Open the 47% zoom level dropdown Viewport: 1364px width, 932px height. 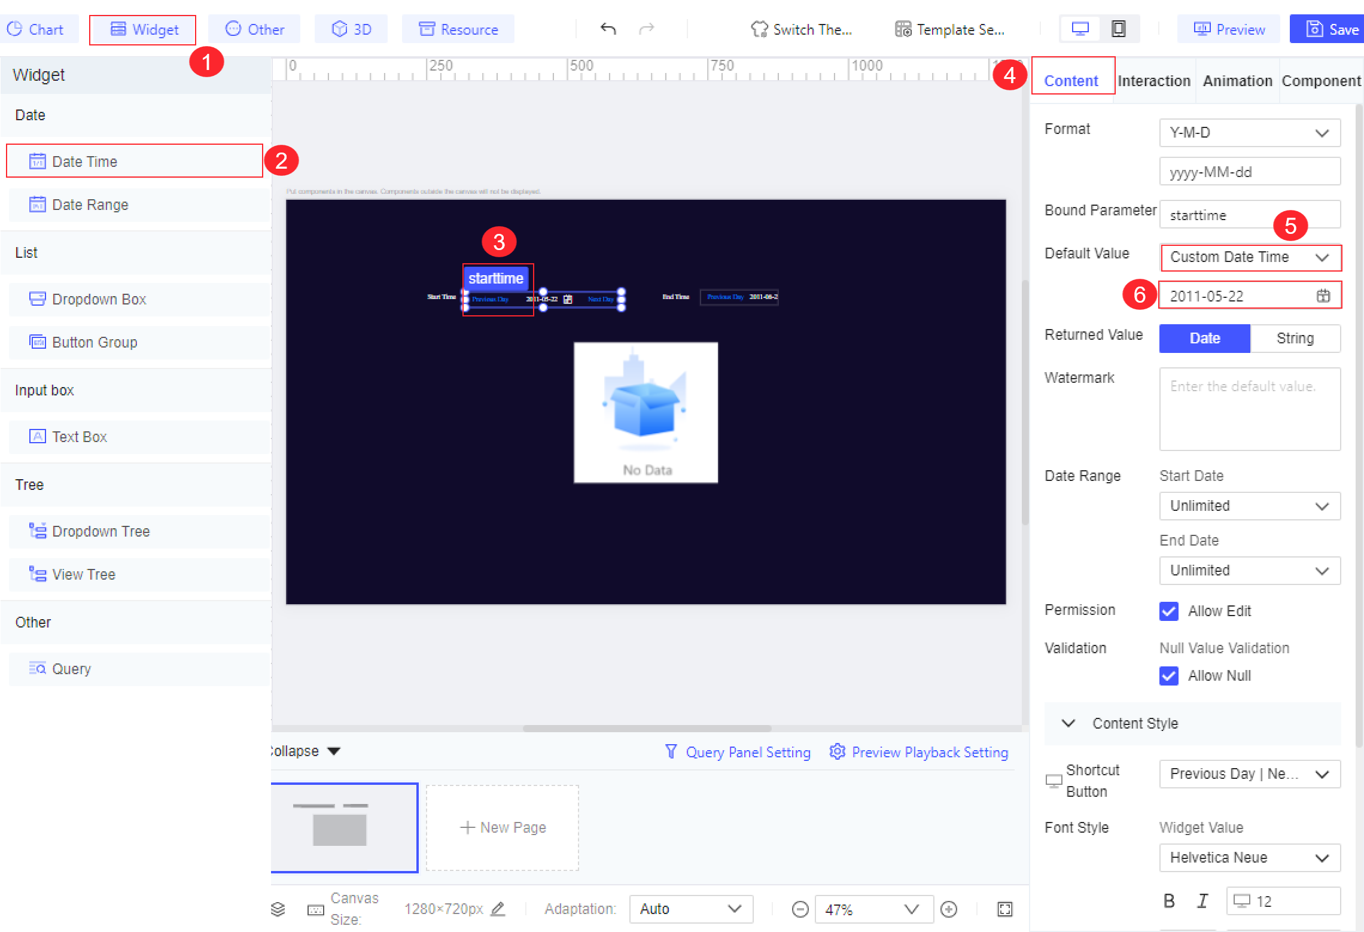pyautogui.click(x=874, y=909)
